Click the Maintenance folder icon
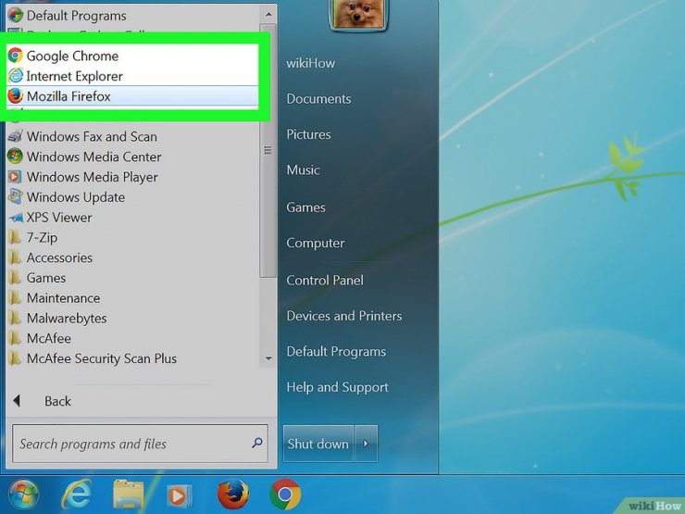This screenshot has width=685, height=514. coord(15,297)
